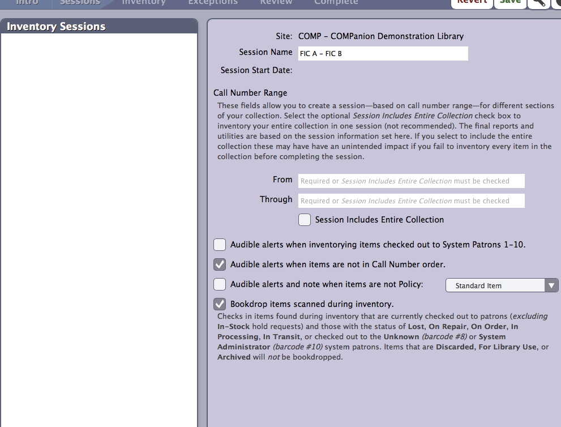Click the Call Number Range heading
This screenshot has height=427, width=561.
click(x=250, y=93)
